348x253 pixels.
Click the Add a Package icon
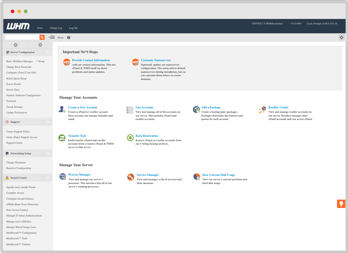click(x=196, y=109)
